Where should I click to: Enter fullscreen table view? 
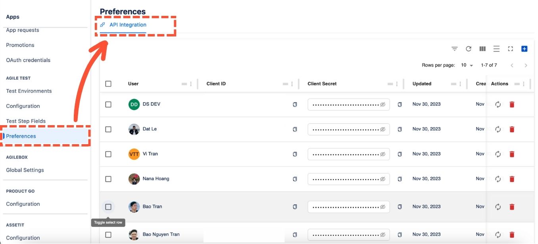[511, 49]
